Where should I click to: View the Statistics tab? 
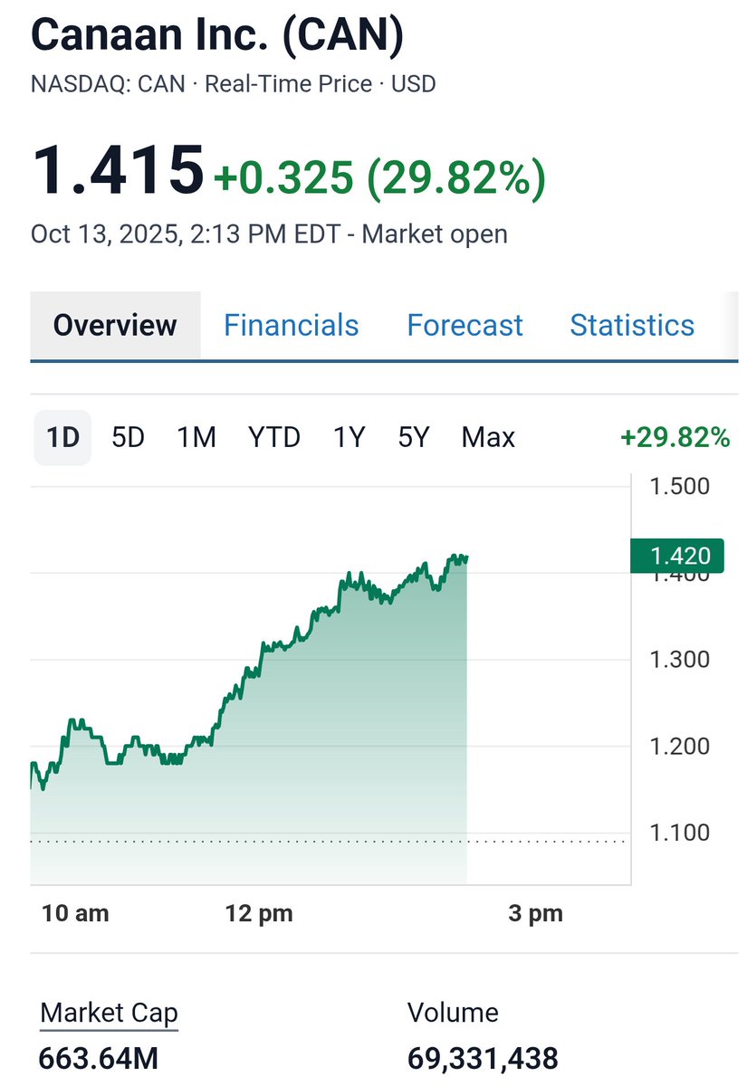tap(631, 325)
